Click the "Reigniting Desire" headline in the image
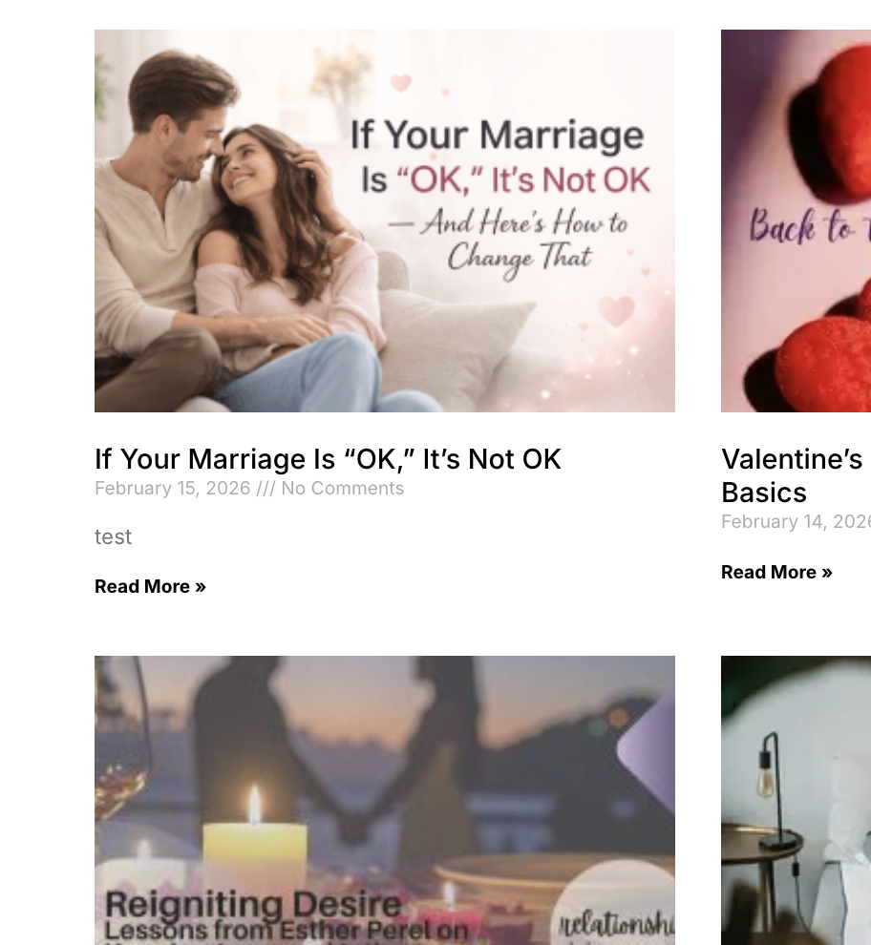The image size is (871, 945). (x=253, y=905)
